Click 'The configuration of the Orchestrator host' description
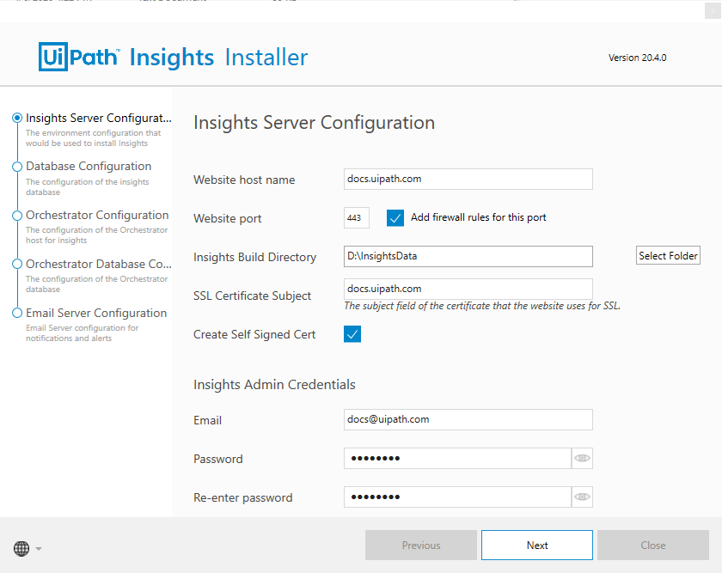 coord(96,235)
